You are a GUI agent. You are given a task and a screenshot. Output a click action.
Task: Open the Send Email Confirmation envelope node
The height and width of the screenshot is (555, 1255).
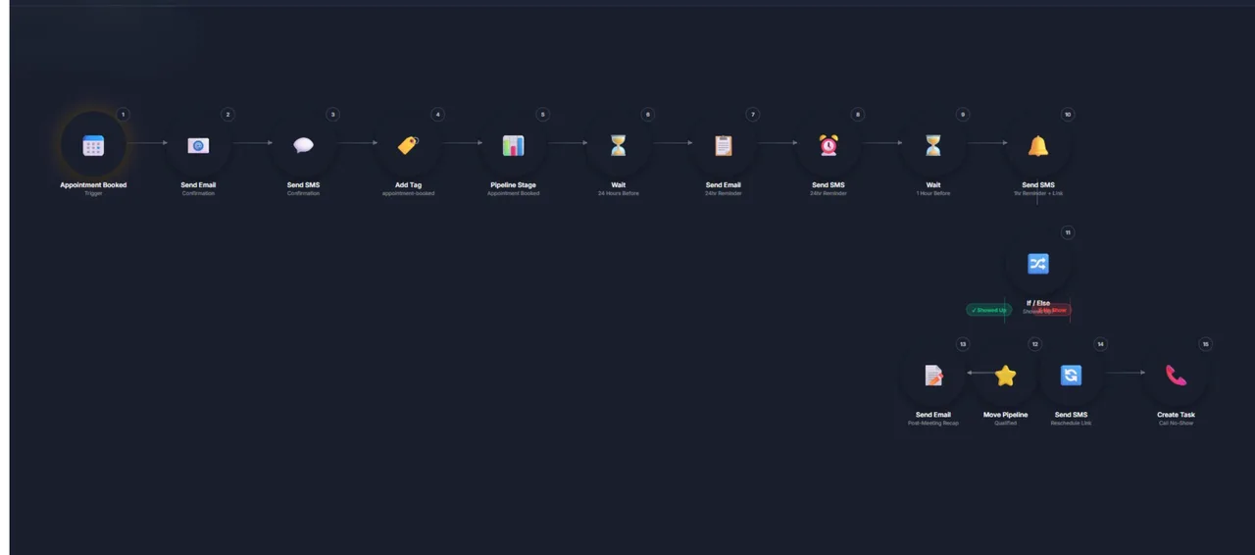point(198,146)
